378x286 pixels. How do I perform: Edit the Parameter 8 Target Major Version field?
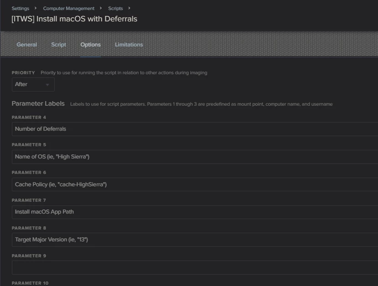[x=195, y=240]
